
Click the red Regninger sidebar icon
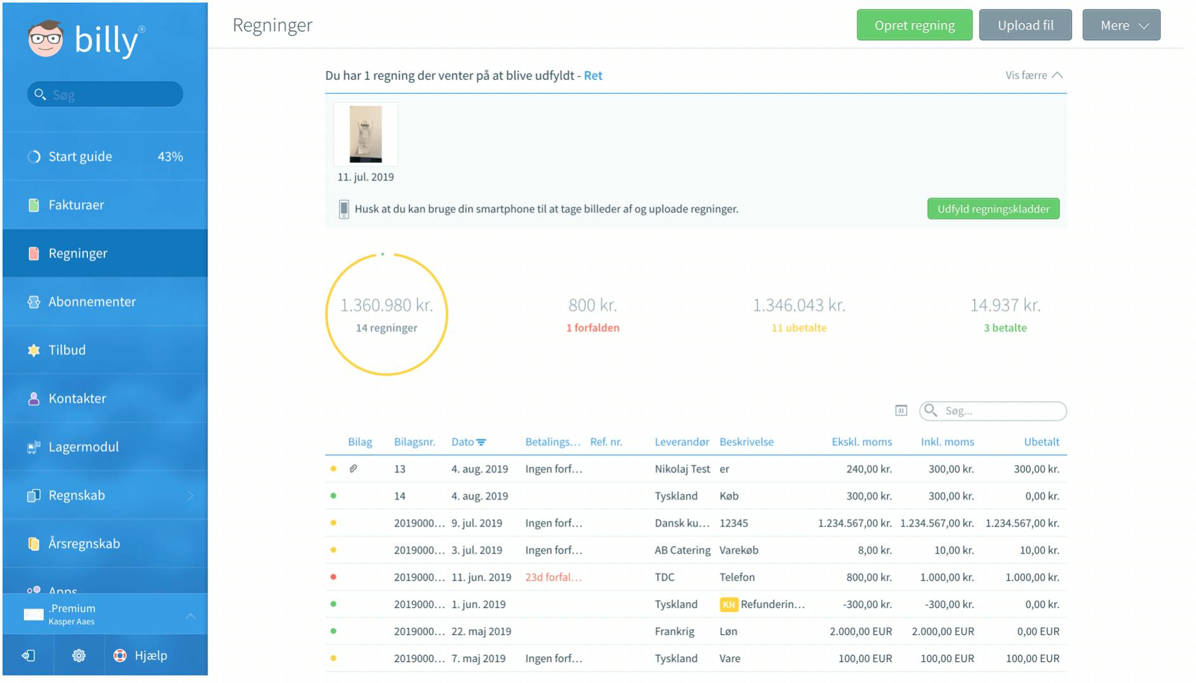pos(34,253)
